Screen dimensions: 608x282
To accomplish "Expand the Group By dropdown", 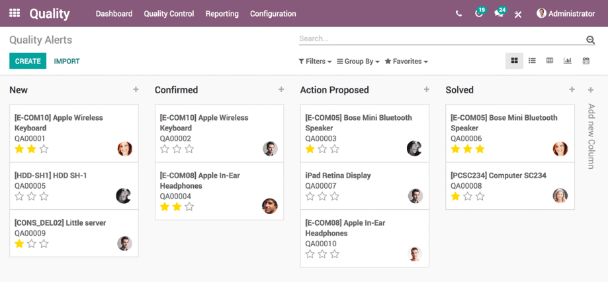I will 358,62.
